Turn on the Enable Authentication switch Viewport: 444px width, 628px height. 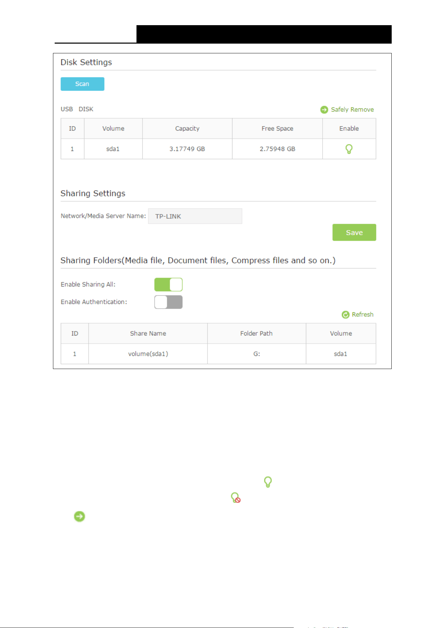pos(168,302)
